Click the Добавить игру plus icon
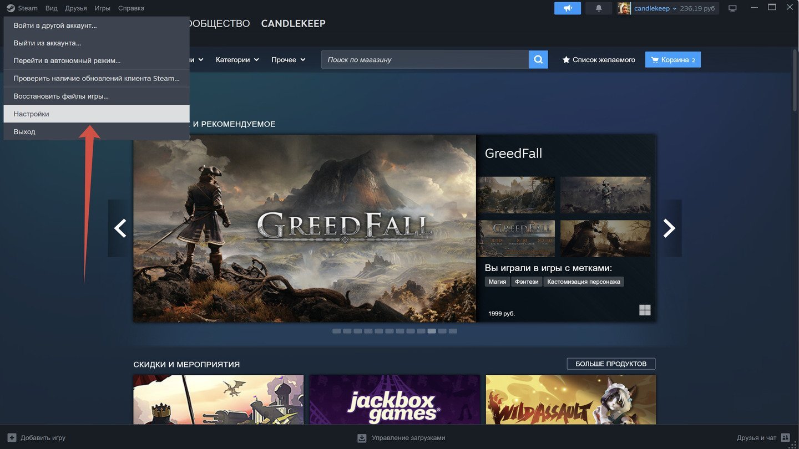This screenshot has width=799, height=449. click(x=12, y=438)
